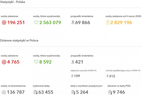Click the red virus icon beside 4 765
This screenshot has width=142, height=95.
pyautogui.click(x=4, y=62)
